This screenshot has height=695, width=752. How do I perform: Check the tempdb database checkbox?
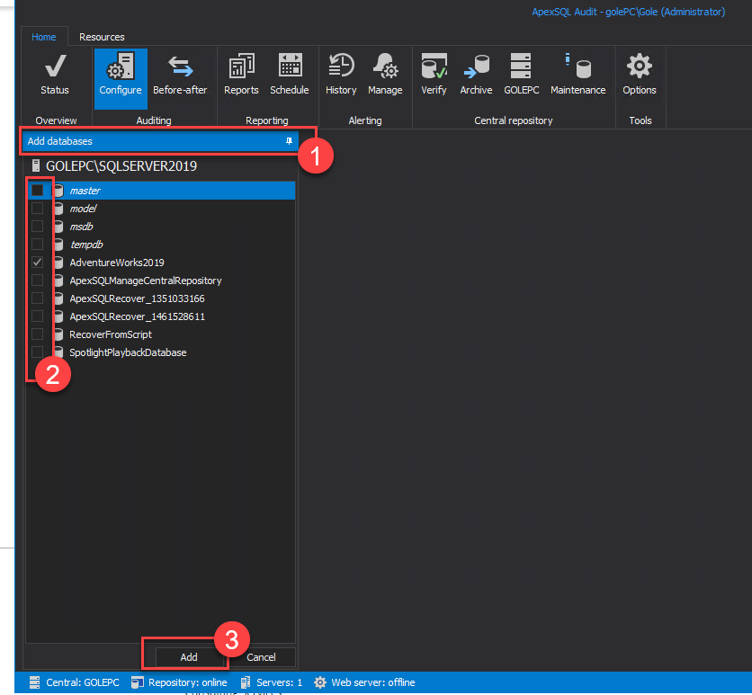tap(37, 244)
